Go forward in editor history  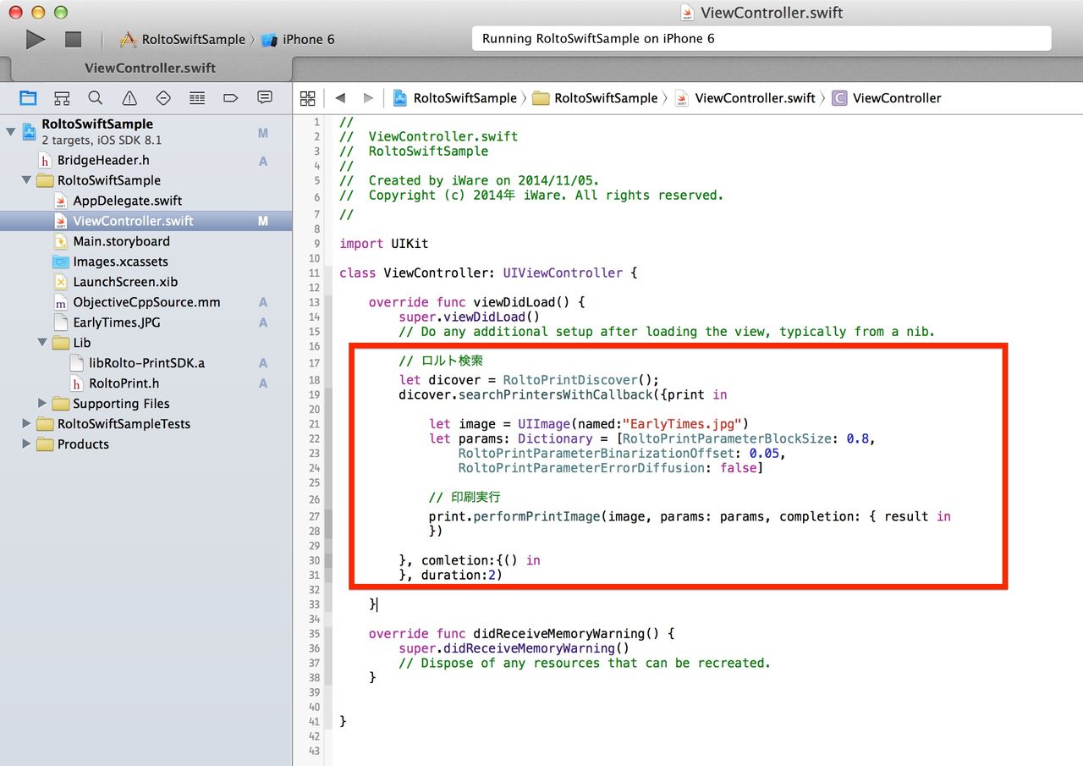(367, 98)
